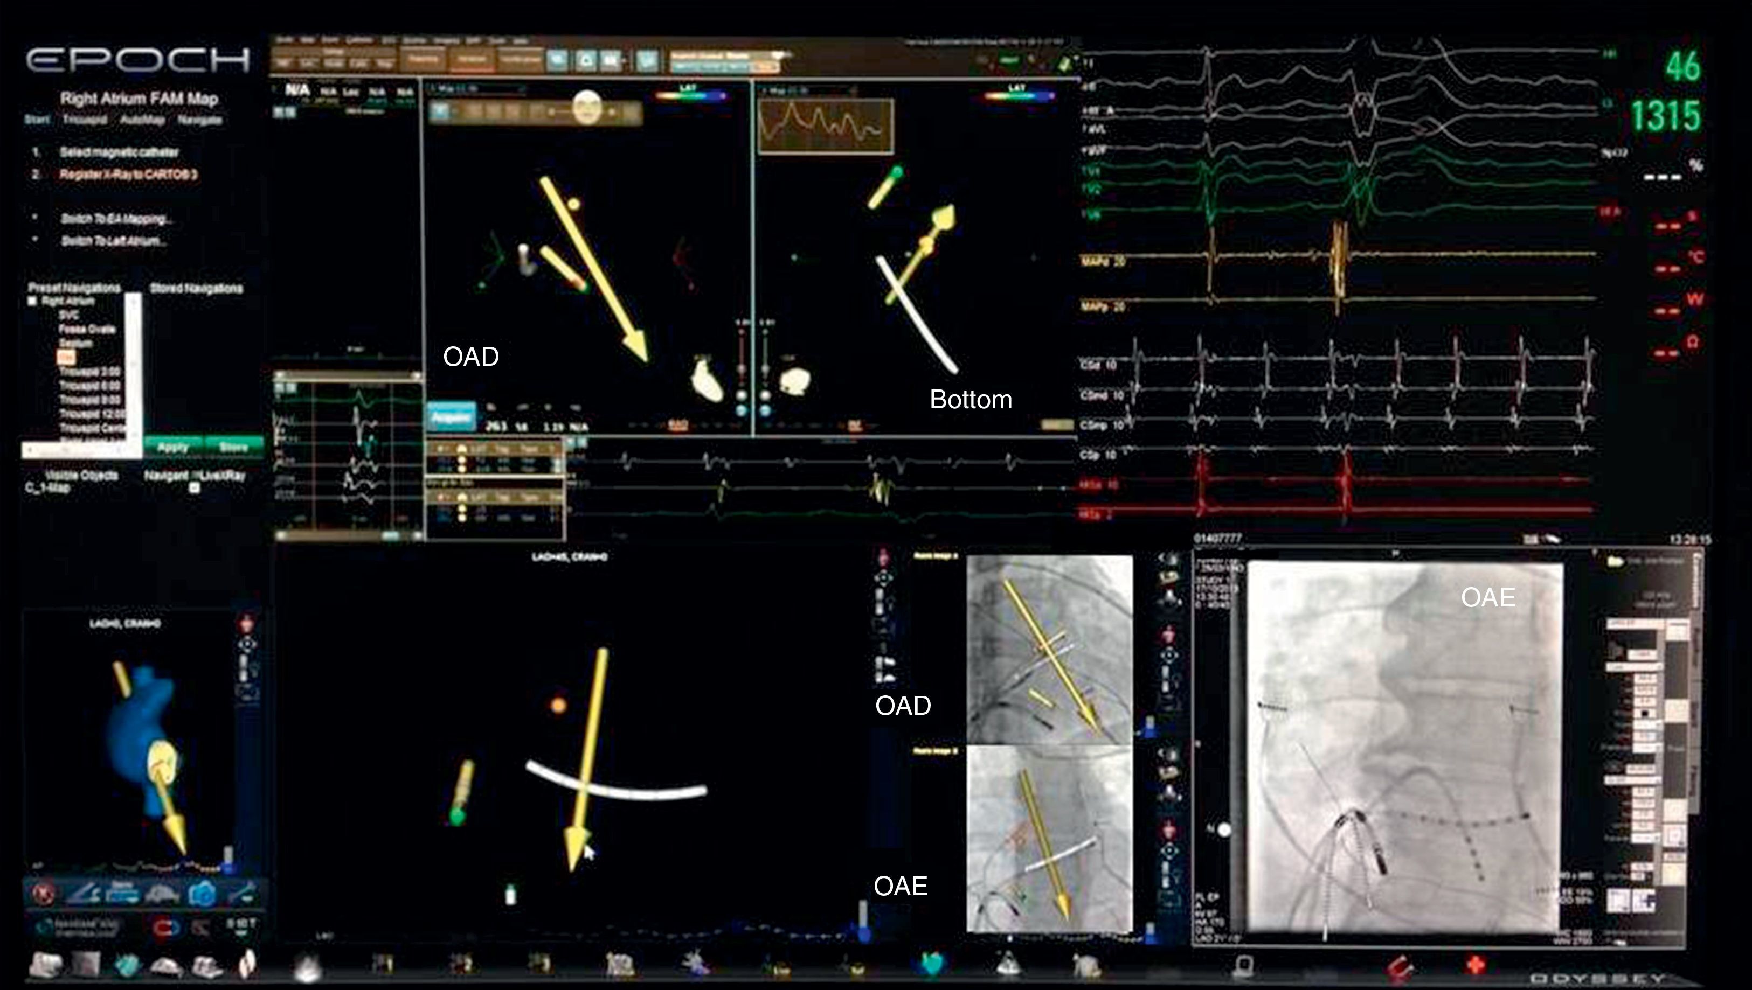Open the Tricuspid workflow tab
The image size is (1752, 990).
pyautogui.click(x=85, y=120)
